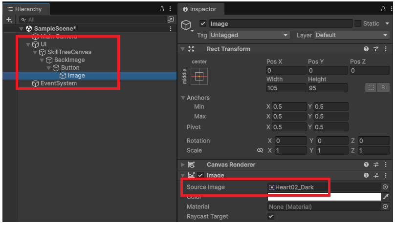Toggle constrained proportions scale link
396x225 pixels.
click(260, 151)
